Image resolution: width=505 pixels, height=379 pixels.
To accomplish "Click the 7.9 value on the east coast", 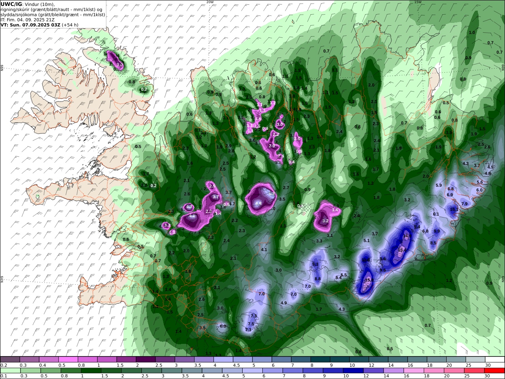I will click(x=464, y=204).
